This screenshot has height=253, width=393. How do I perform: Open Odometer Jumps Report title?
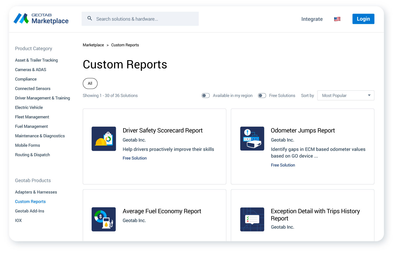point(303,131)
